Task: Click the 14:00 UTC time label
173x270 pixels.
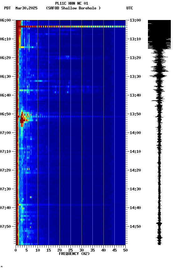Action: [x=135, y=133]
